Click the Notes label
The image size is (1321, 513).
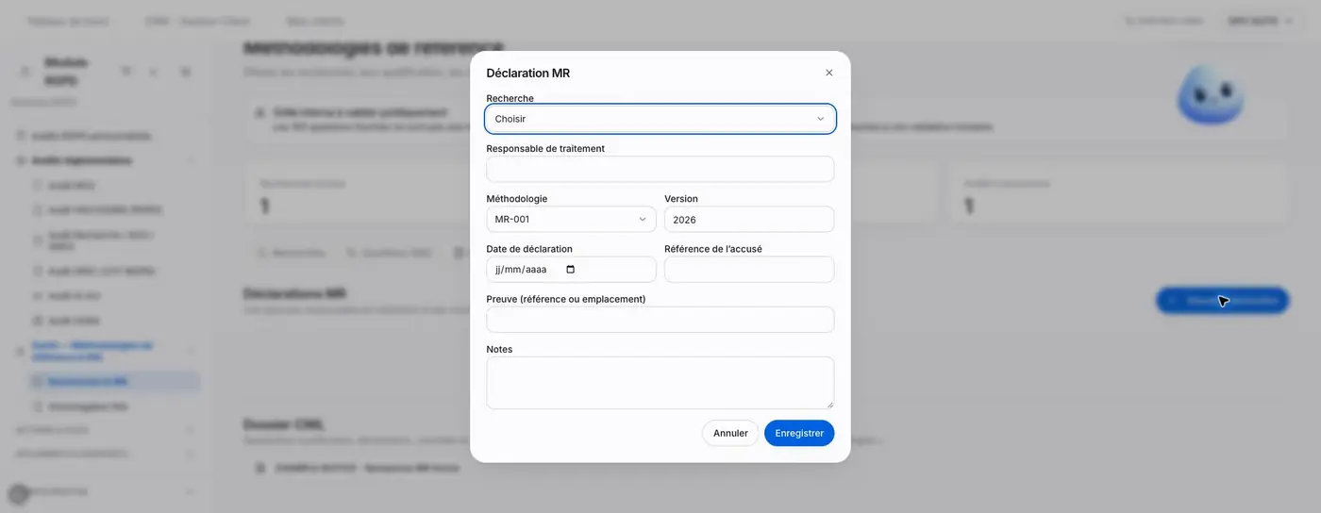(x=500, y=349)
